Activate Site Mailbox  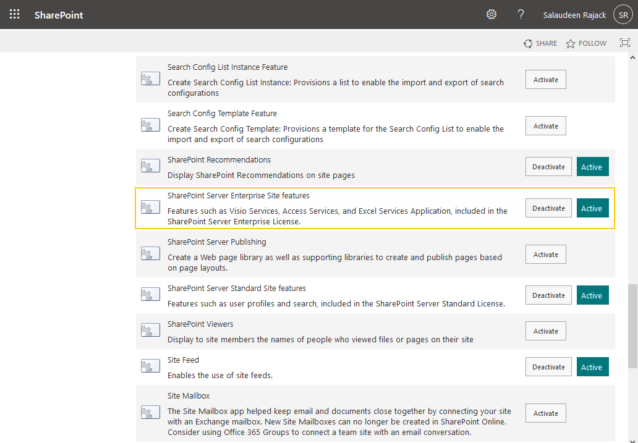pyautogui.click(x=546, y=413)
